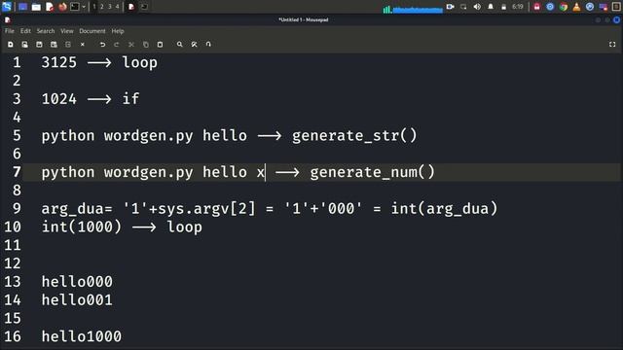
Task: Open the Kali applications menu icon
Action: [7, 7]
